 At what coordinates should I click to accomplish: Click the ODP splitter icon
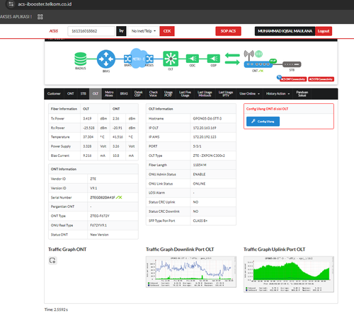(214, 59)
